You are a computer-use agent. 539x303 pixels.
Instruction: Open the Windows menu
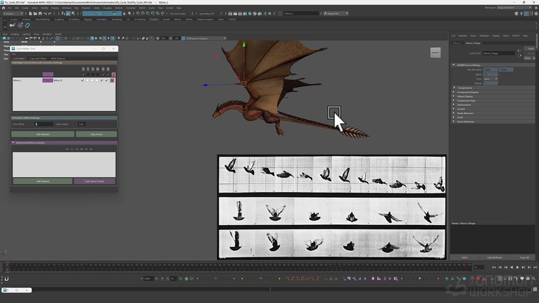pyautogui.click(x=67, y=8)
